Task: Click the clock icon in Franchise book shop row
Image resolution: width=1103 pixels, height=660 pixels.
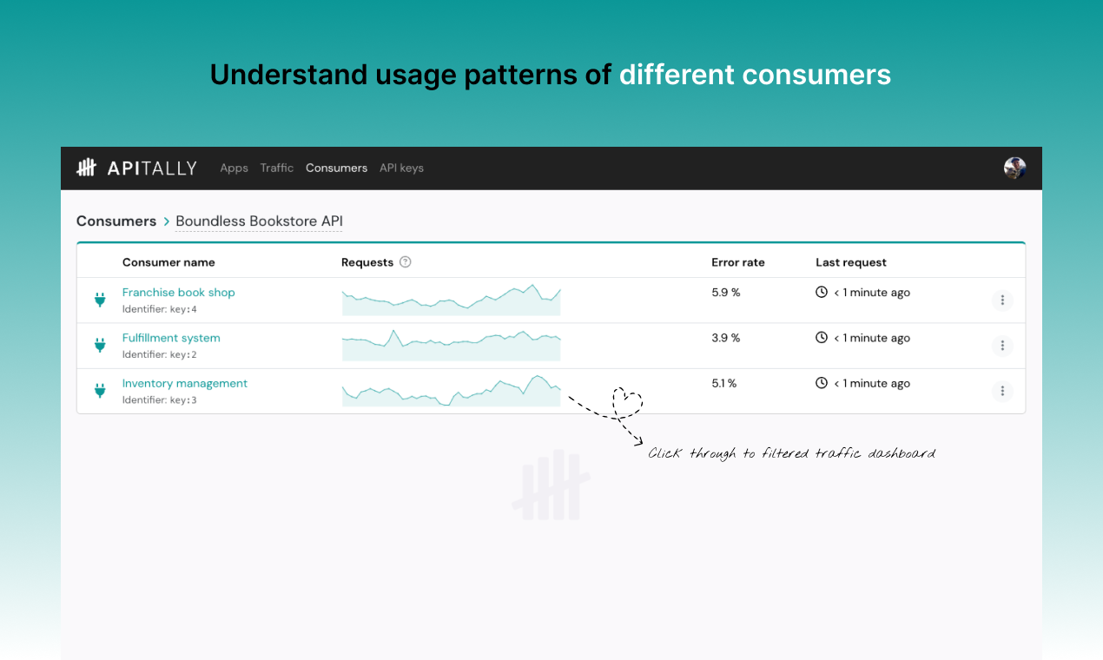Action: (x=822, y=293)
